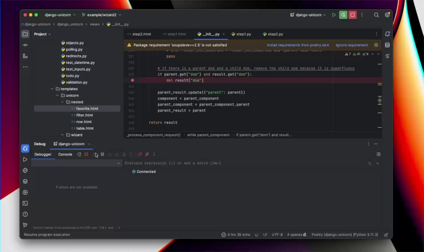Run django-unicorn with green play icon
The width and height of the screenshot is (424, 252).
(334, 15)
